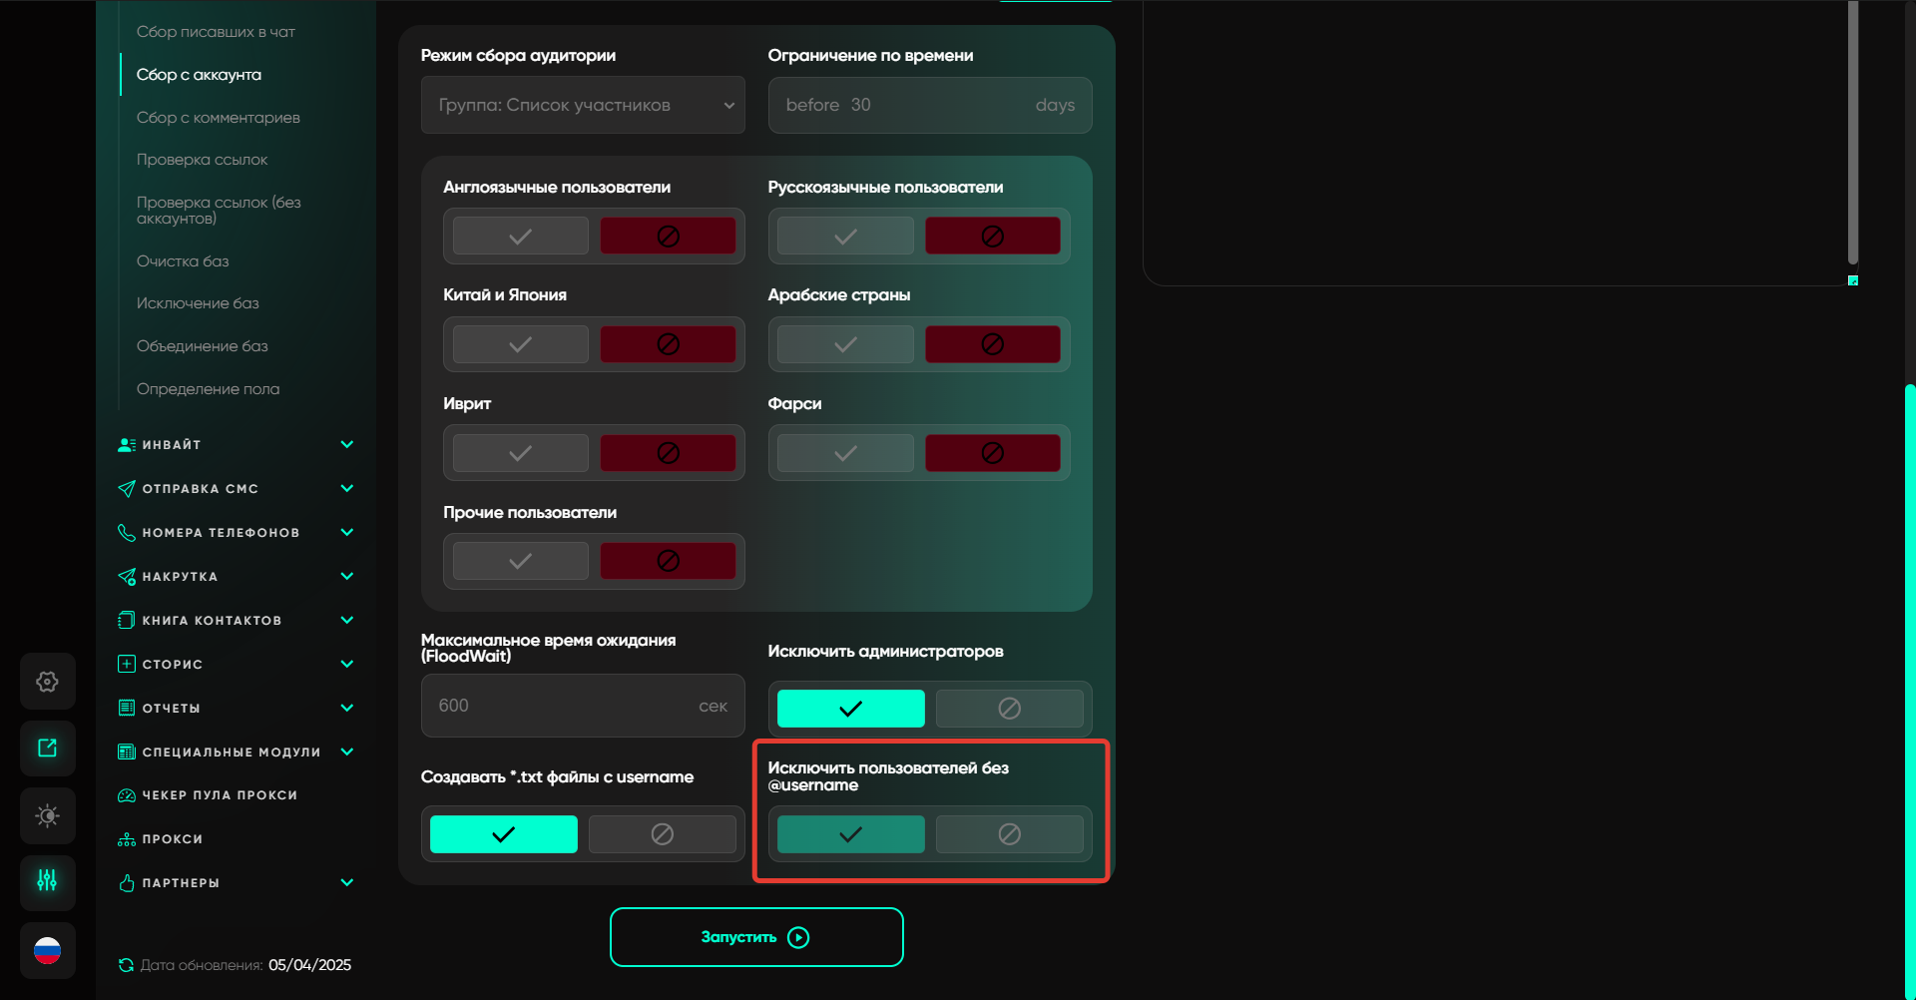This screenshot has width=1916, height=1000.
Task: Click the refresh icon beside update date
Action: [126, 965]
